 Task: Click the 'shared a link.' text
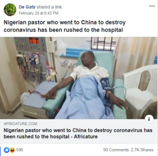(49, 7)
